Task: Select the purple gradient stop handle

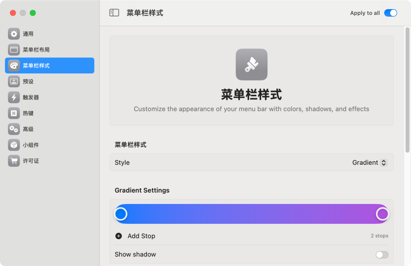Action: 382,214
